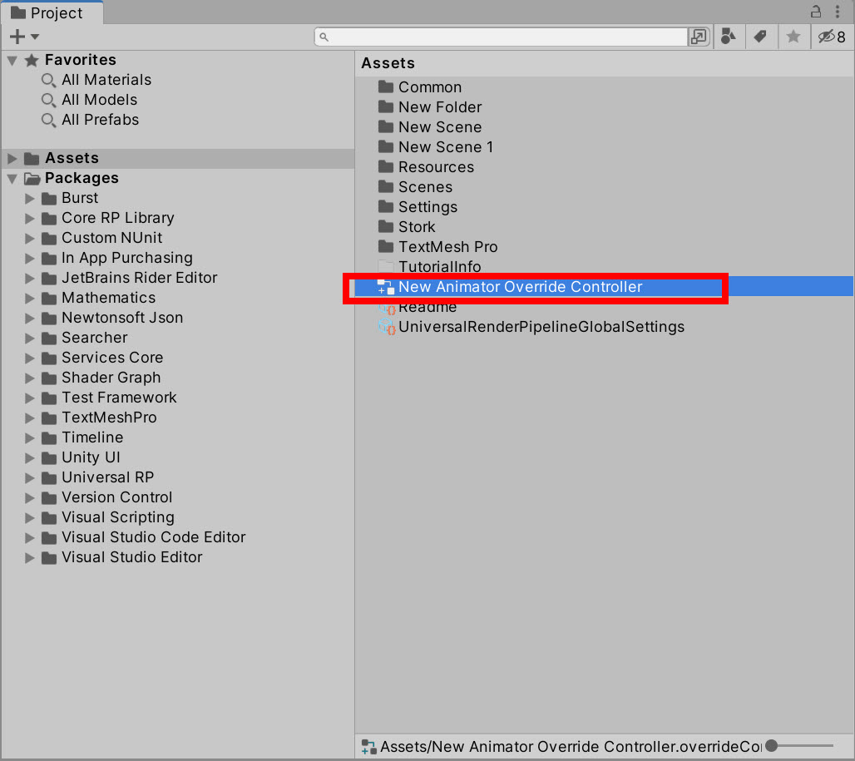Screen dimensions: 855x761
Task: Click the New Folder folder icon
Action: (x=386, y=106)
